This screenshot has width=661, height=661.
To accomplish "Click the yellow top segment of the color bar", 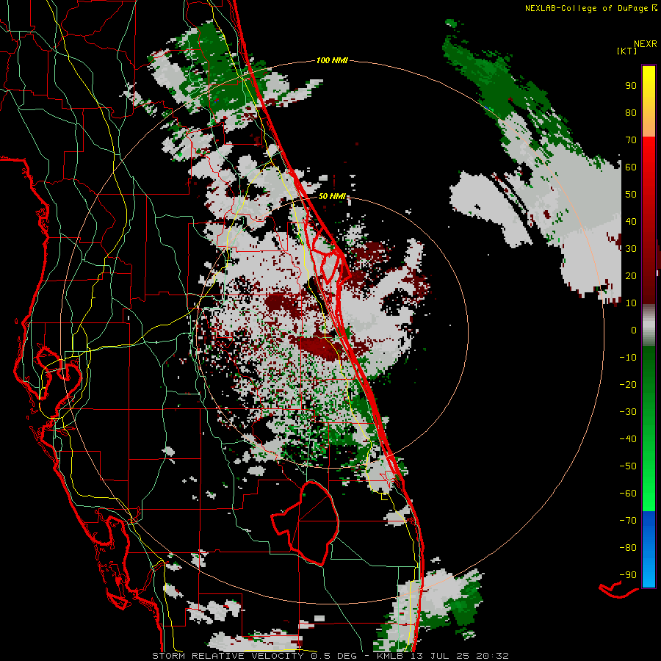I will click(x=649, y=101).
